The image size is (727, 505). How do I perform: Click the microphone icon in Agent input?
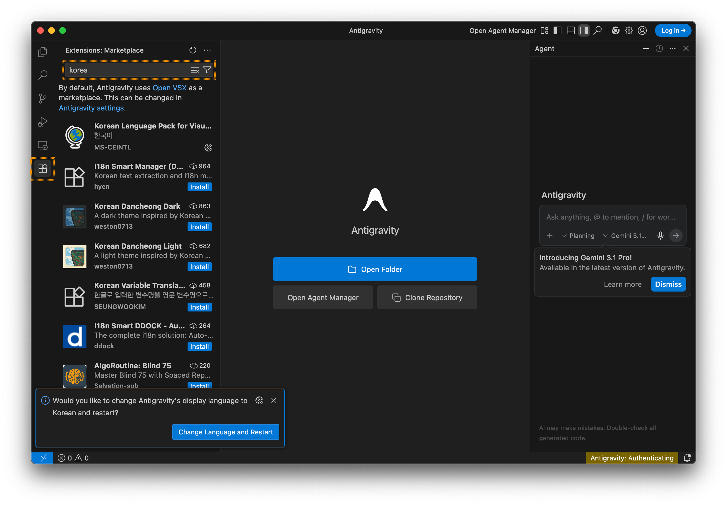click(x=660, y=235)
